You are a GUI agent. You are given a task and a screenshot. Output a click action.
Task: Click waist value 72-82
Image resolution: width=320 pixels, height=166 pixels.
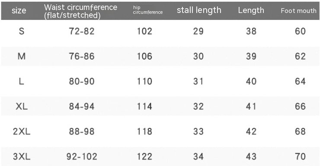pos(82,31)
